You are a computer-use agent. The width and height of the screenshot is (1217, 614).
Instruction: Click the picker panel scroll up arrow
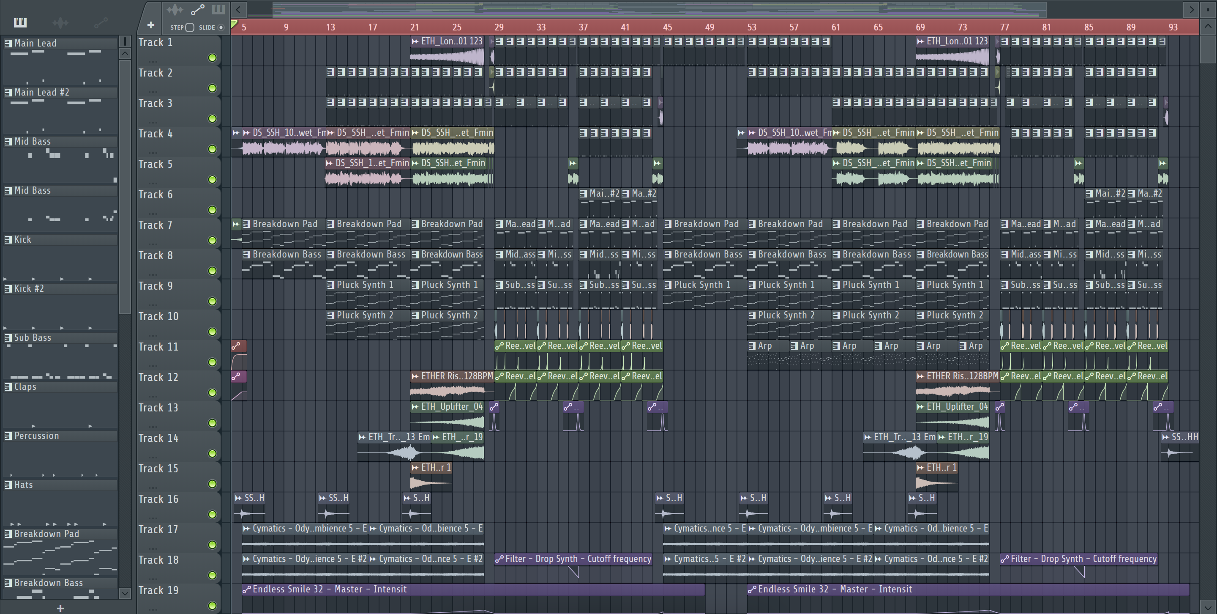click(125, 53)
